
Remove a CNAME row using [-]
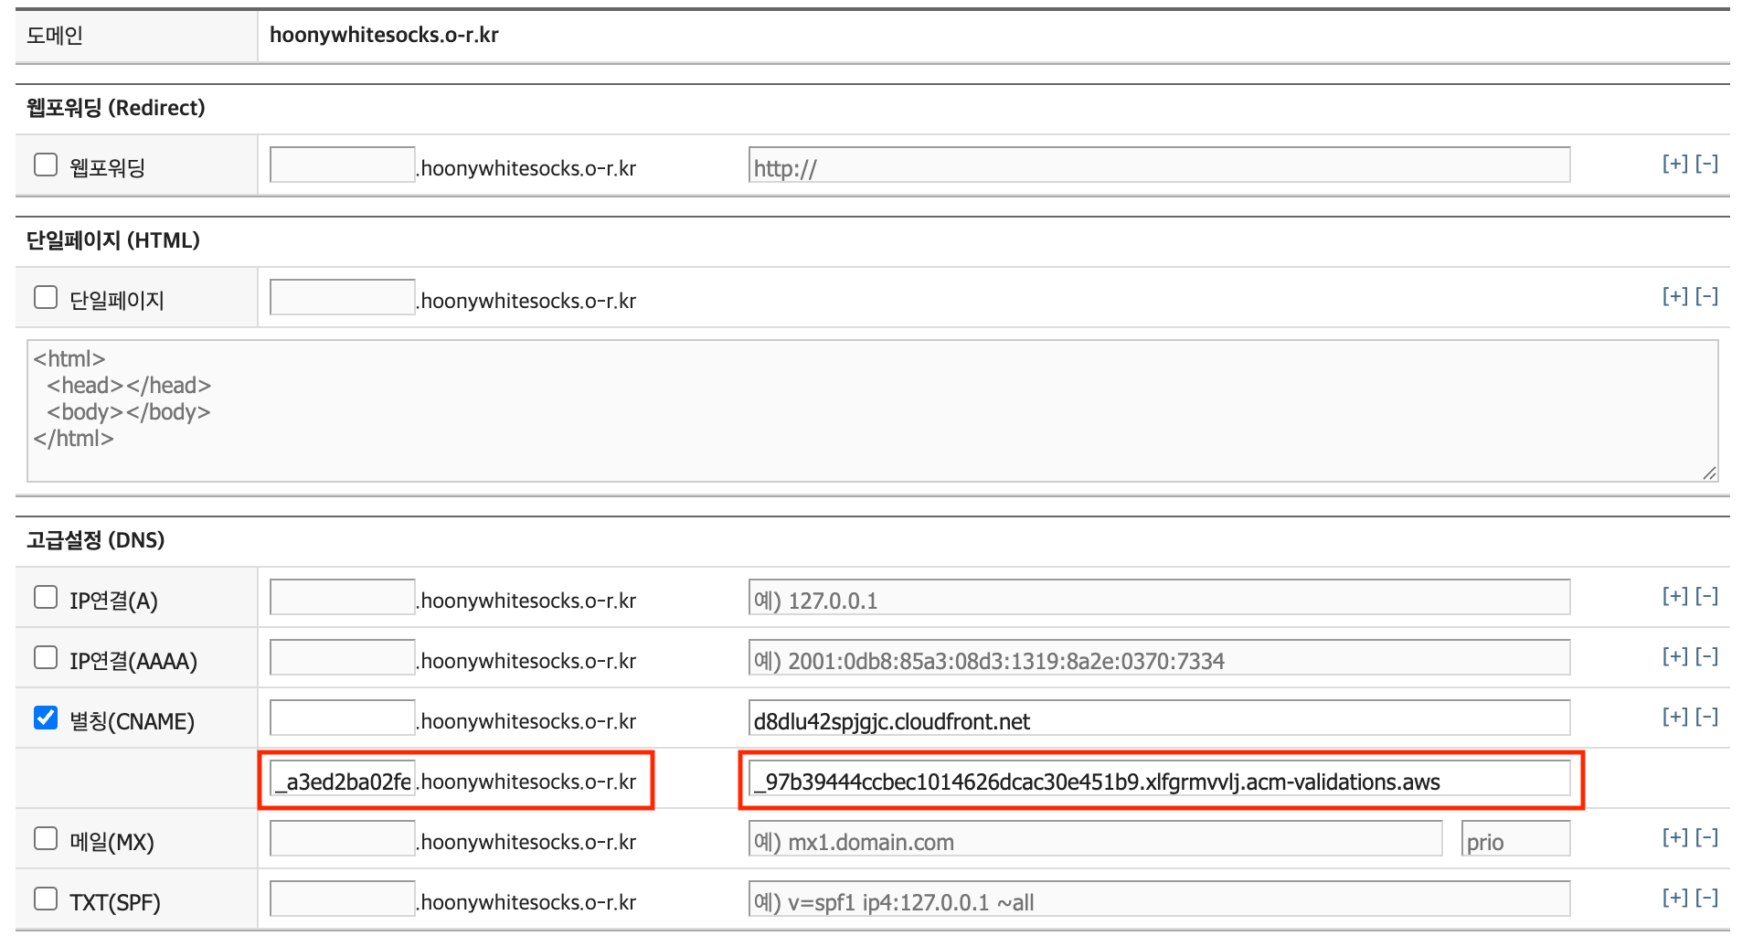pos(1706,718)
